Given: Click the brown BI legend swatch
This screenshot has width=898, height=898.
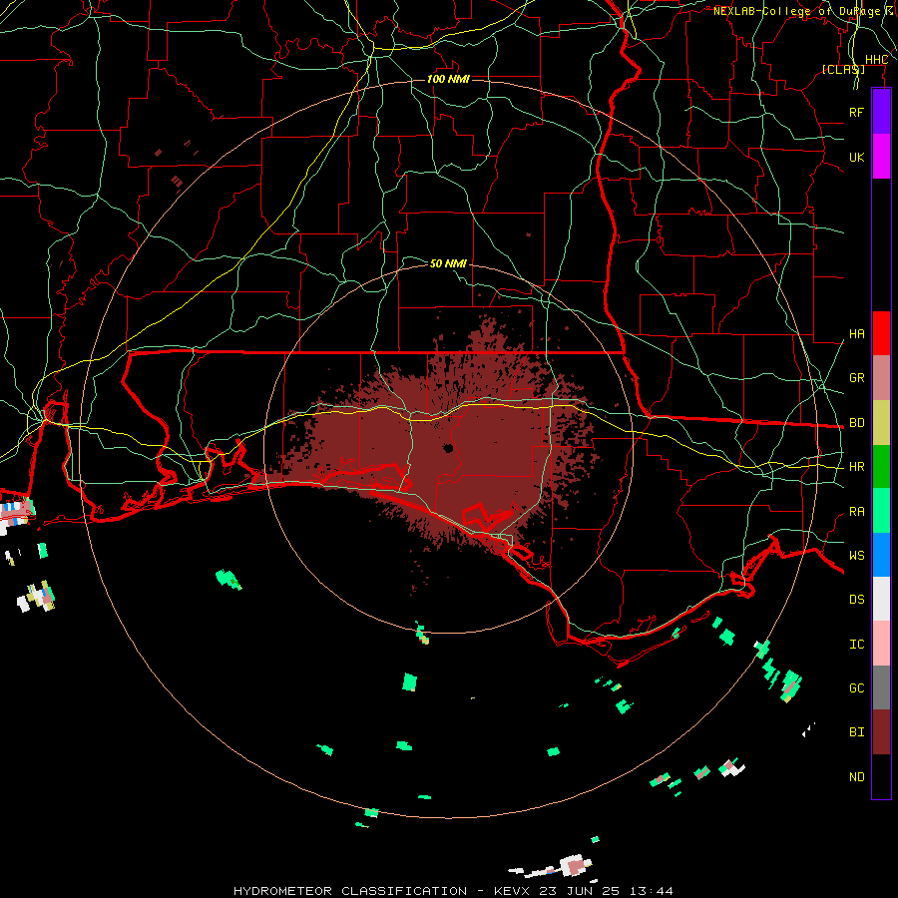Looking at the screenshot, I should click(881, 732).
